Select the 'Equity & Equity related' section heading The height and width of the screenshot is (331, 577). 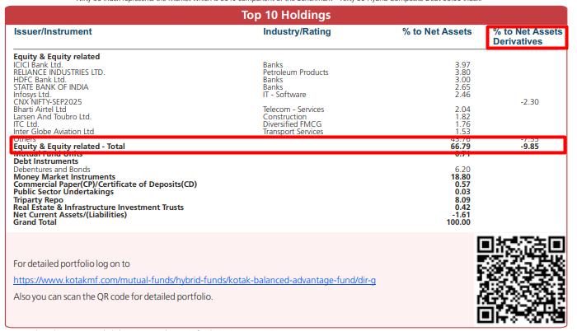(x=57, y=57)
